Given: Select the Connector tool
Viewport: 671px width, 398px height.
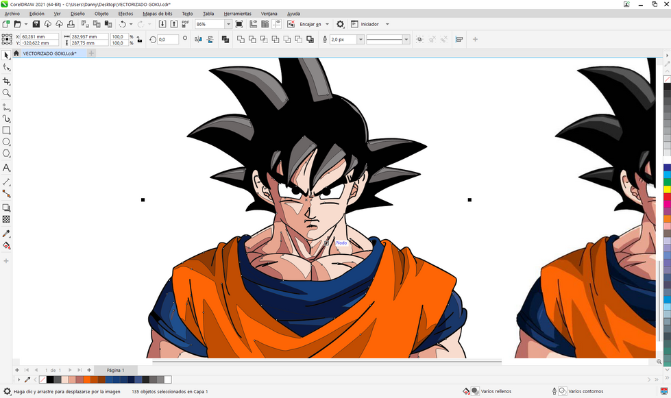Looking at the screenshot, I should pyautogui.click(x=6, y=193).
